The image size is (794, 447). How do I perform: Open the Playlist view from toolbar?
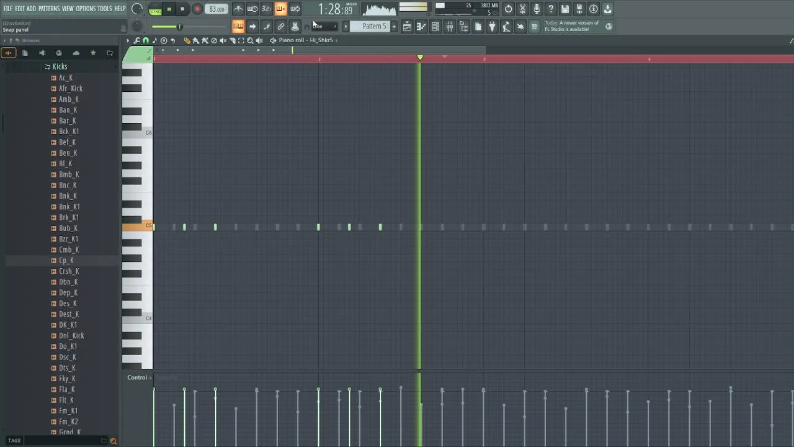[x=407, y=26]
